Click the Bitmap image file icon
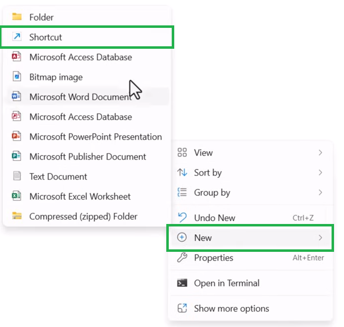 pyautogui.click(x=17, y=77)
